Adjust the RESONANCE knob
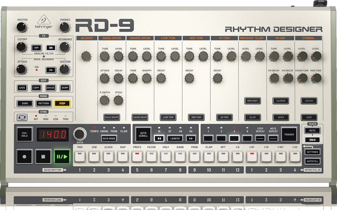 (x=64, y=47)
